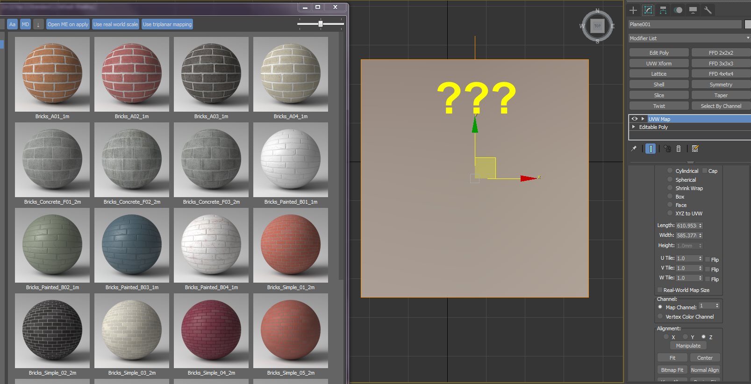Select Spherical mapping radio button

point(670,180)
